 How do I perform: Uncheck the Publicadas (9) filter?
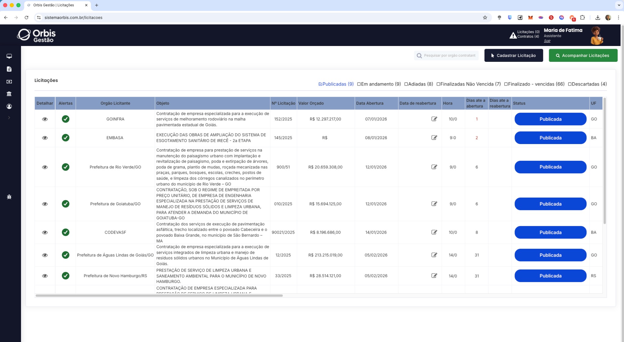320,84
